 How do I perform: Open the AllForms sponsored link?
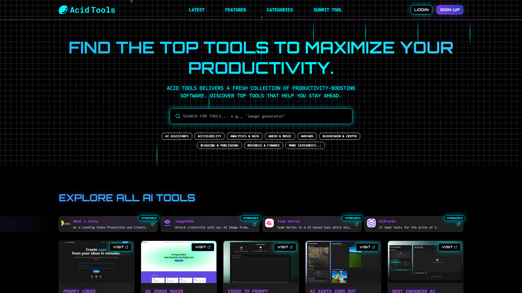[x=414, y=224]
